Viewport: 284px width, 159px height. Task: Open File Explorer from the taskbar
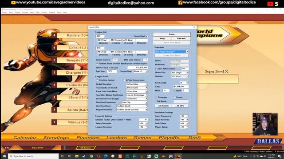77,156
